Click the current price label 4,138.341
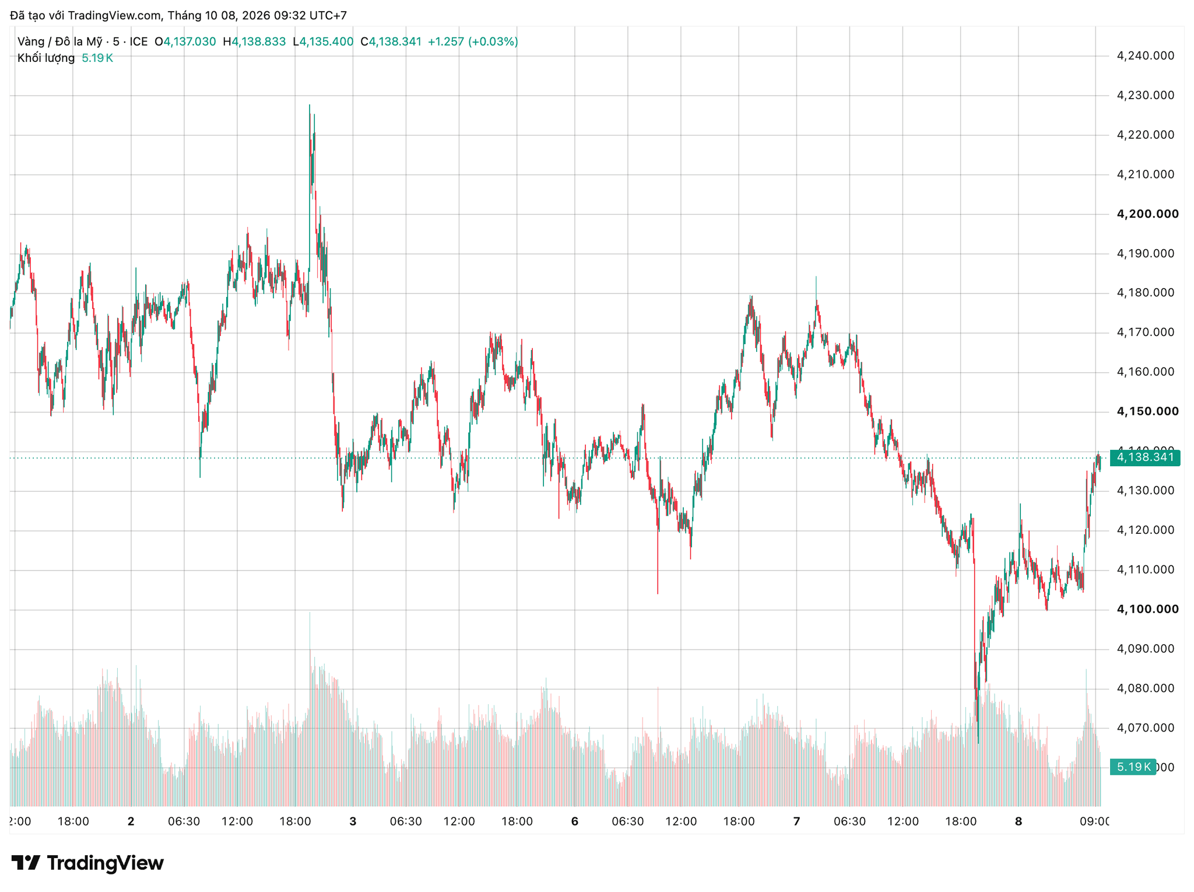1194x892 pixels. coord(1144,457)
